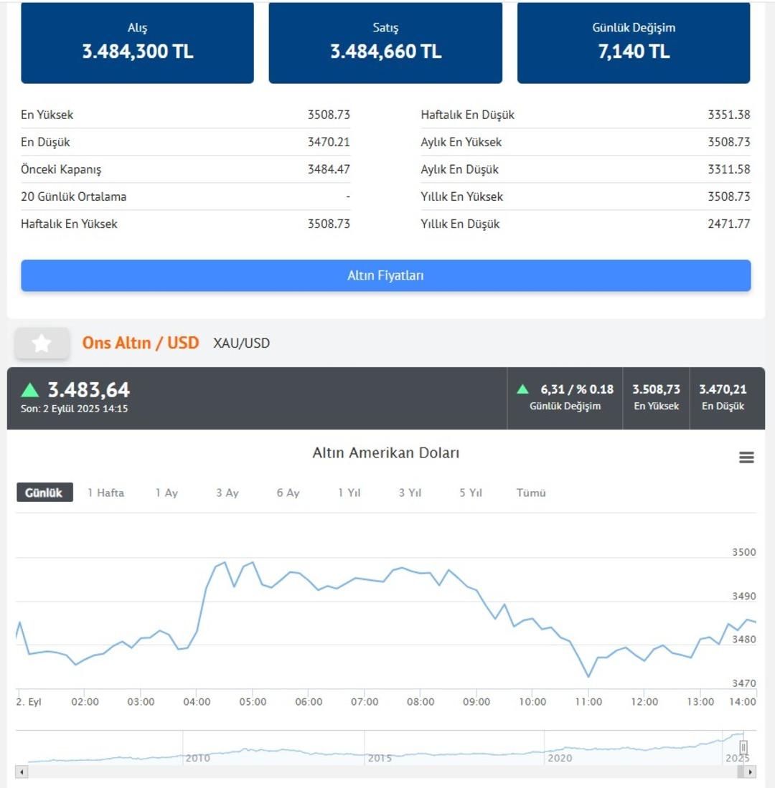This screenshot has width=775, height=788.
Task: Click the current price 3.483,64
Action: pyautogui.click(x=89, y=390)
